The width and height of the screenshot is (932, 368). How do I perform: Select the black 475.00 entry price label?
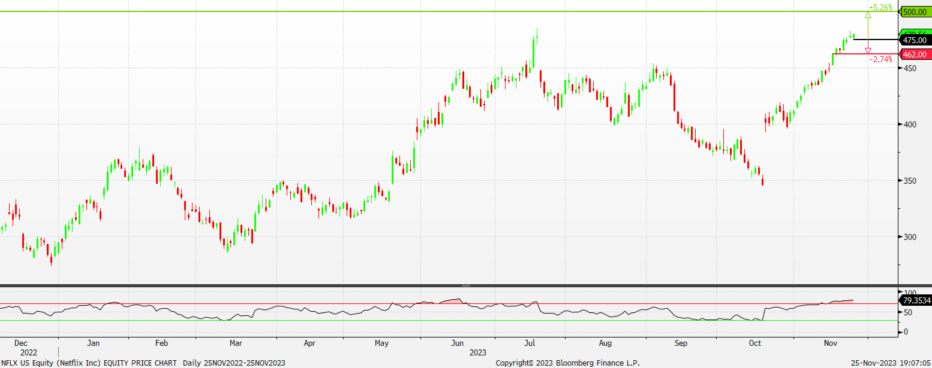(915, 40)
